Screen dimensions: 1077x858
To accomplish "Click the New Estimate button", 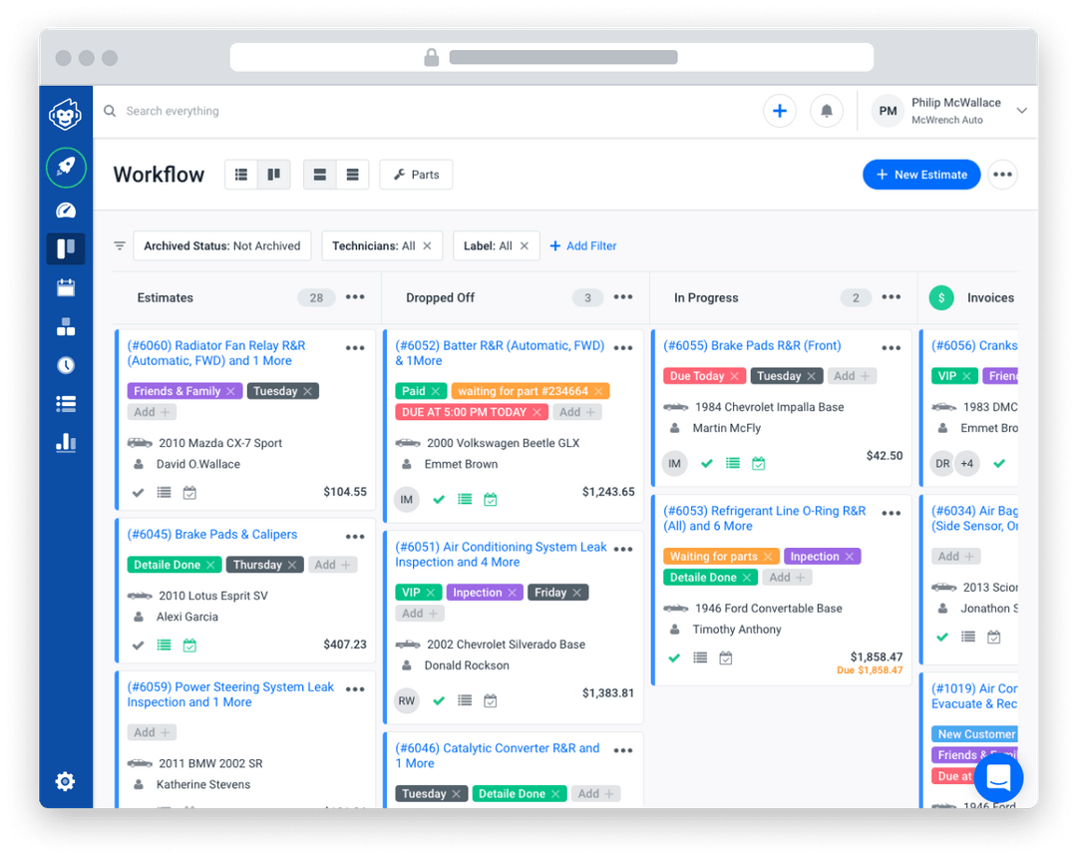I will coord(920,174).
